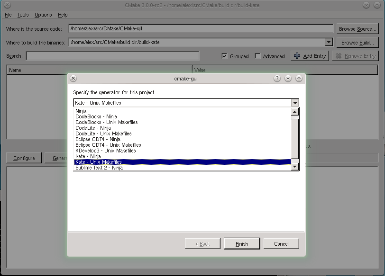Screen dimensions: 385x276
Task: Open the Tools menu
Action: point(23,15)
